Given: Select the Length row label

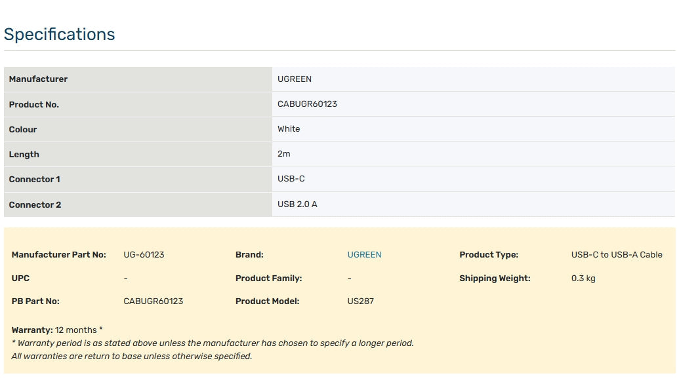Looking at the screenshot, I should click(x=24, y=155).
